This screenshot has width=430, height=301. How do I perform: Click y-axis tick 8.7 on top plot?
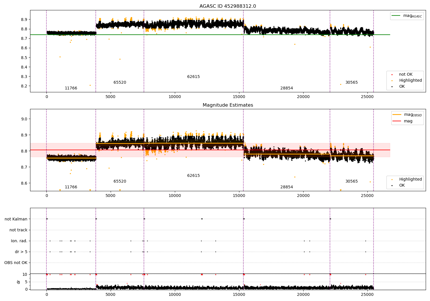pyautogui.click(x=24, y=38)
